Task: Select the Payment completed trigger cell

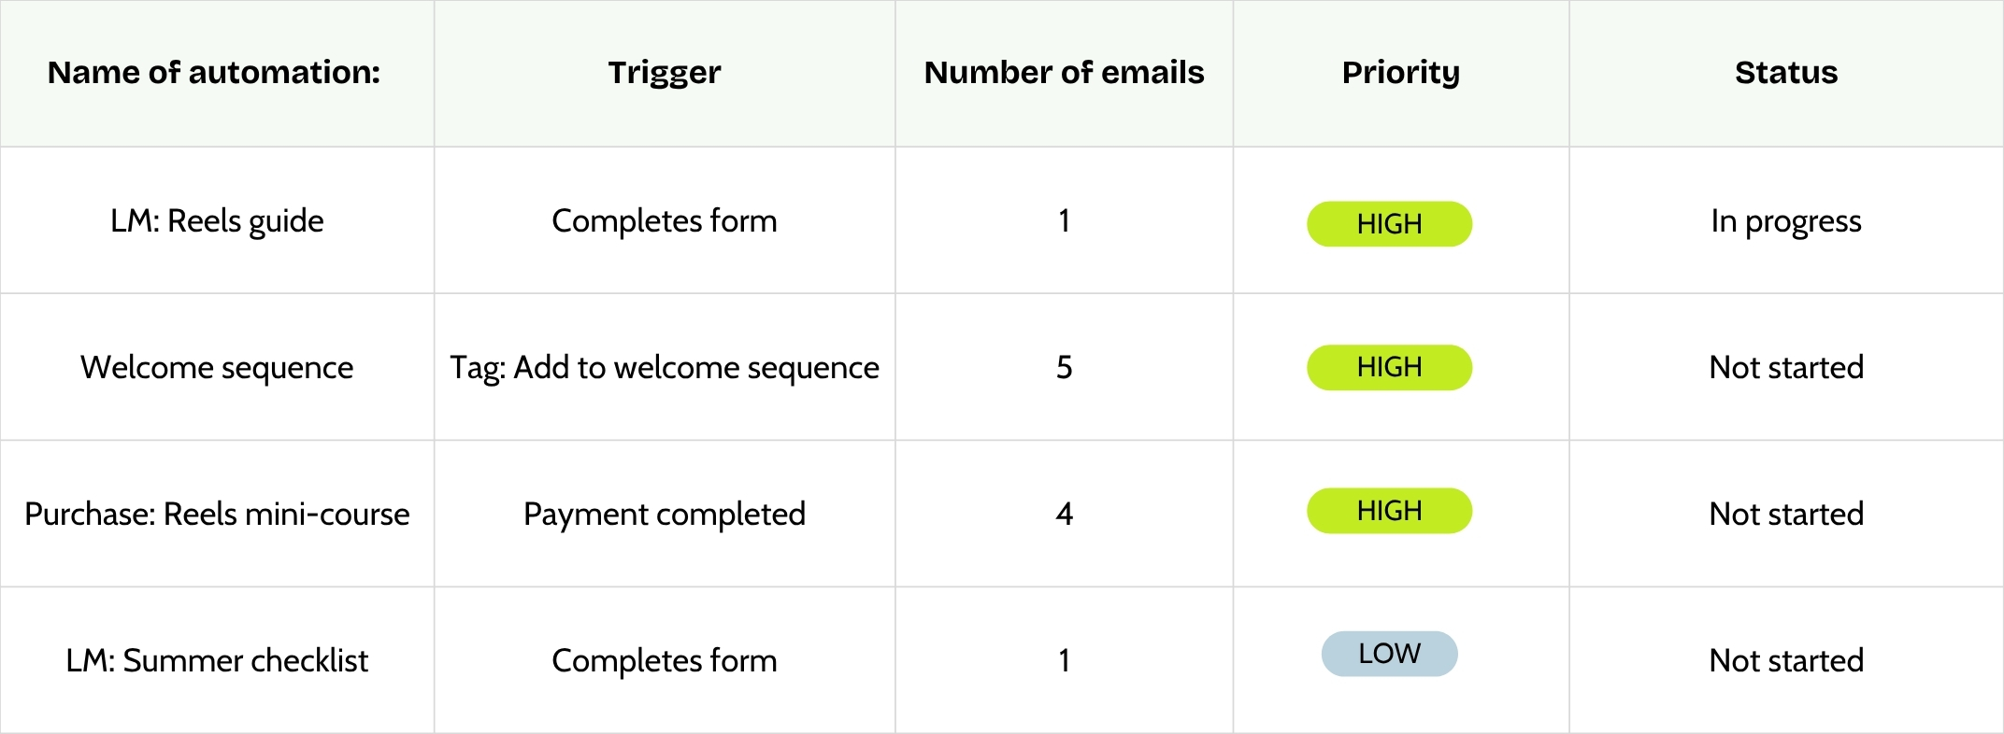Action: (x=665, y=515)
